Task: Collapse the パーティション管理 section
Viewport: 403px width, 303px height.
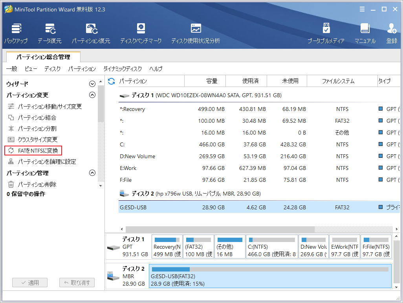Action: [92, 173]
